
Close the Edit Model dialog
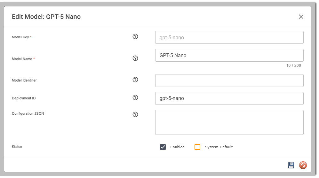(301, 17)
